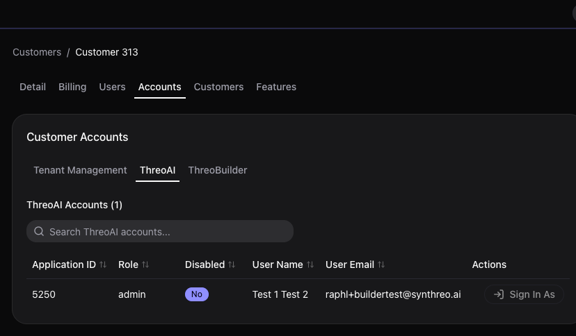Click the User Email column header
The width and height of the screenshot is (576, 336).
(x=350, y=264)
